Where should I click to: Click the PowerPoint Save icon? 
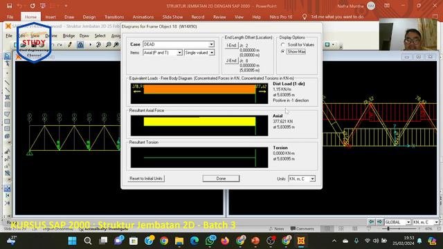9,6
